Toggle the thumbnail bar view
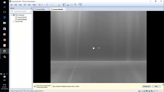 (68, 5)
